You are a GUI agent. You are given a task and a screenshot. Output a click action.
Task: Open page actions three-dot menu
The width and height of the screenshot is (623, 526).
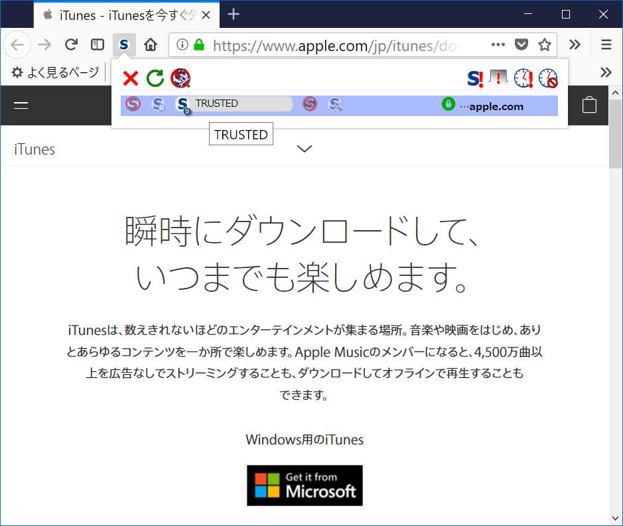[x=498, y=44]
